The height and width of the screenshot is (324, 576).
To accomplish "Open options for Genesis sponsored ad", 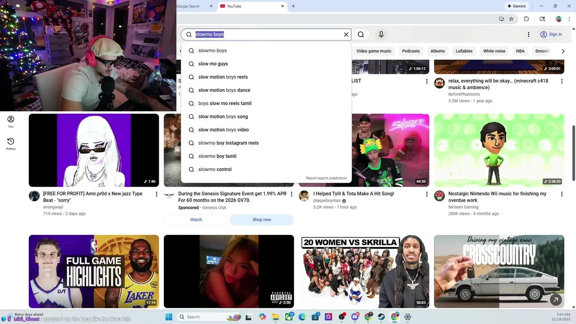I will tap(292, 194).
